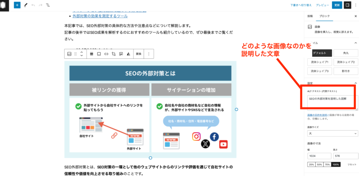Switch to the 投稿 tab
Screen dimensions: 359x176
[310, 16]
